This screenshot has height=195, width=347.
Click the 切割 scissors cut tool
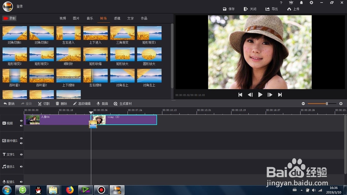point(44,104)
